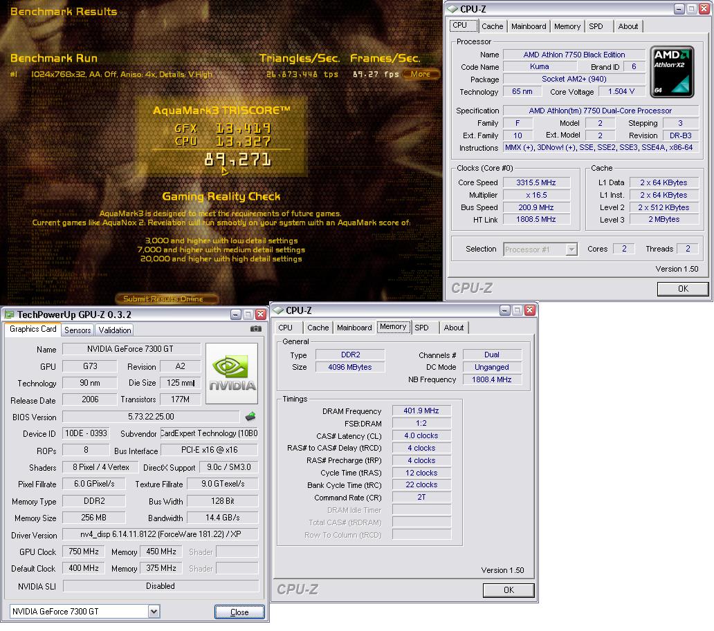Click the NVIDIA logo in GPU-Z
Viewport: 714px width, 631px height.
(232, 373)
